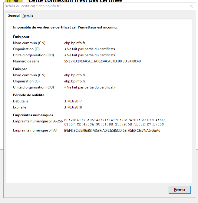This screenshot has height=203, width=198.
Task: Select the Général tab
Action: pyautogui.click(x=14, y=15)
